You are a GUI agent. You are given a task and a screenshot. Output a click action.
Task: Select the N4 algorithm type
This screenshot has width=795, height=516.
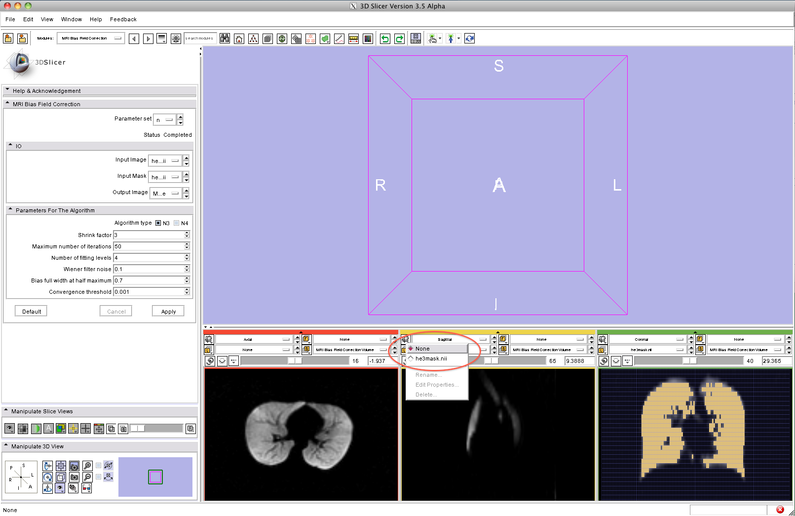177,223
